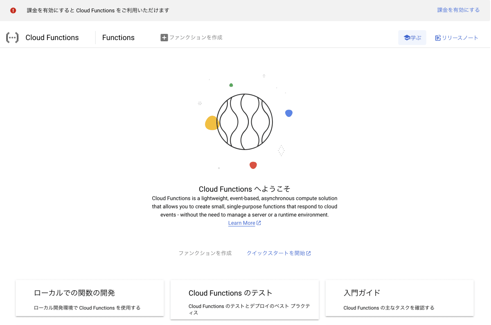The height and width of the screenshot is (325, 491).
Task: Click the red error alert icon
Action: tap(13, 10)
